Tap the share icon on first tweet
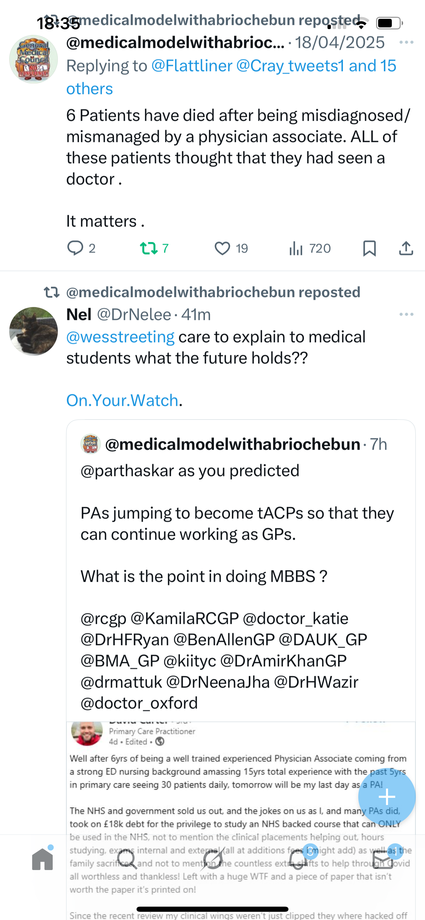The height and width of the screenshot is (920, 425). pos(406,248)
